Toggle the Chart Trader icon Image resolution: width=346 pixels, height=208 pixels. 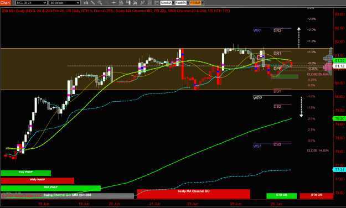point(128,3)
